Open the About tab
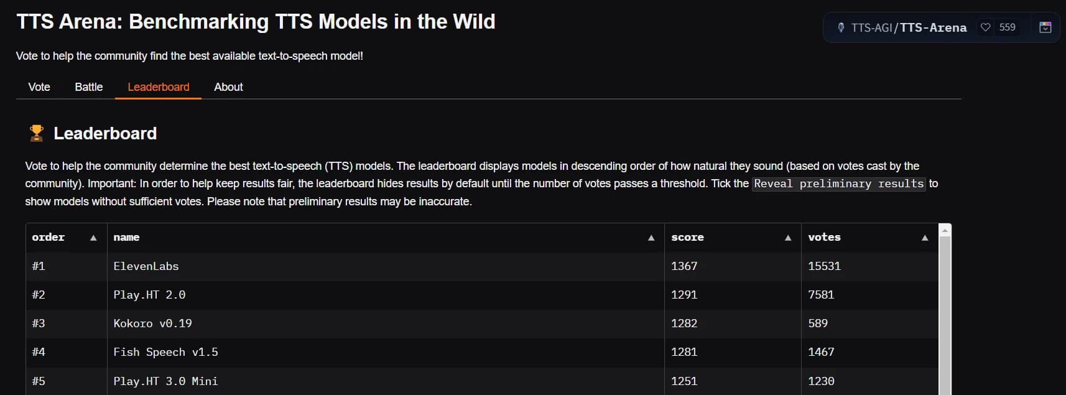Screen dimensions: 1066x395 228,87
